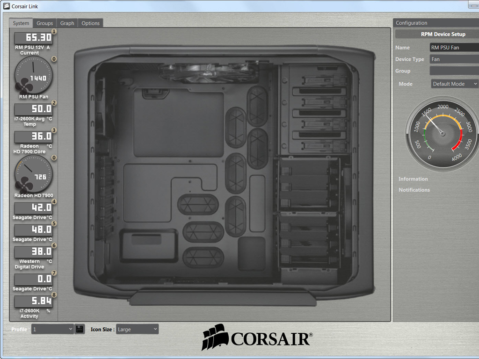Screen dimensions: 479x359
Task: Expand the Notifications section
Action: (x=414, y=190)
